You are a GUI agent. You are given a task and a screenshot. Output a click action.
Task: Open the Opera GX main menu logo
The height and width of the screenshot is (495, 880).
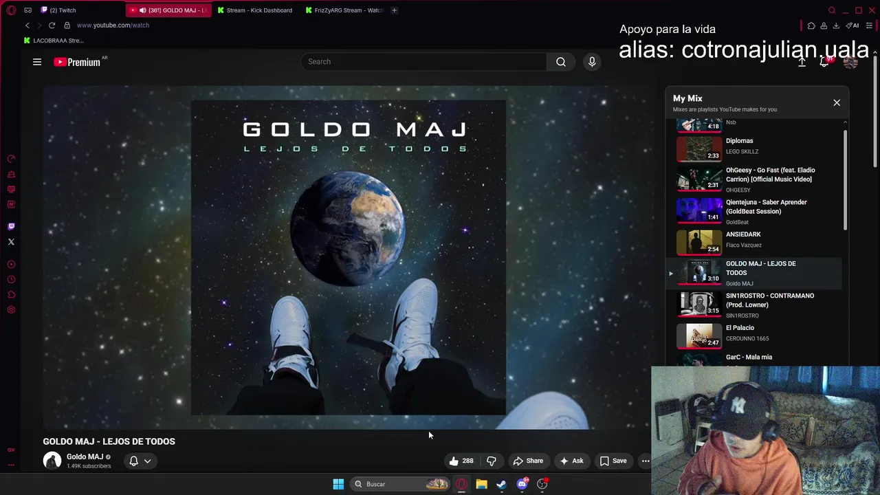[x=11, y=10]
